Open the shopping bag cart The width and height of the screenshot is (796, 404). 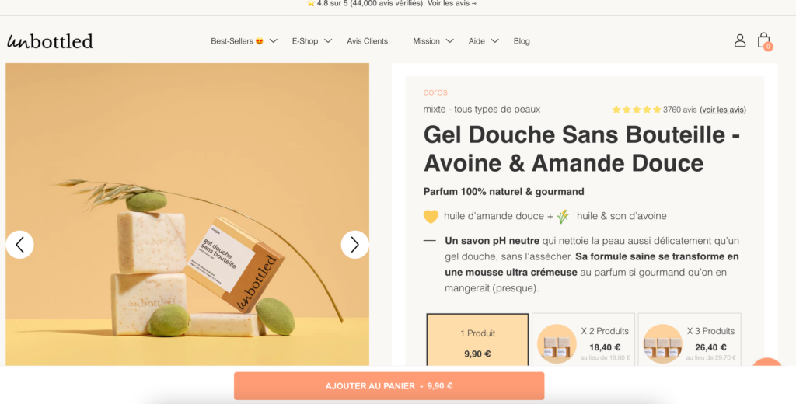pos(763,39)
